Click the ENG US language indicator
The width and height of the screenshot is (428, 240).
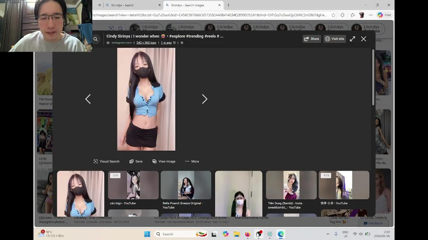pos(345,234)
